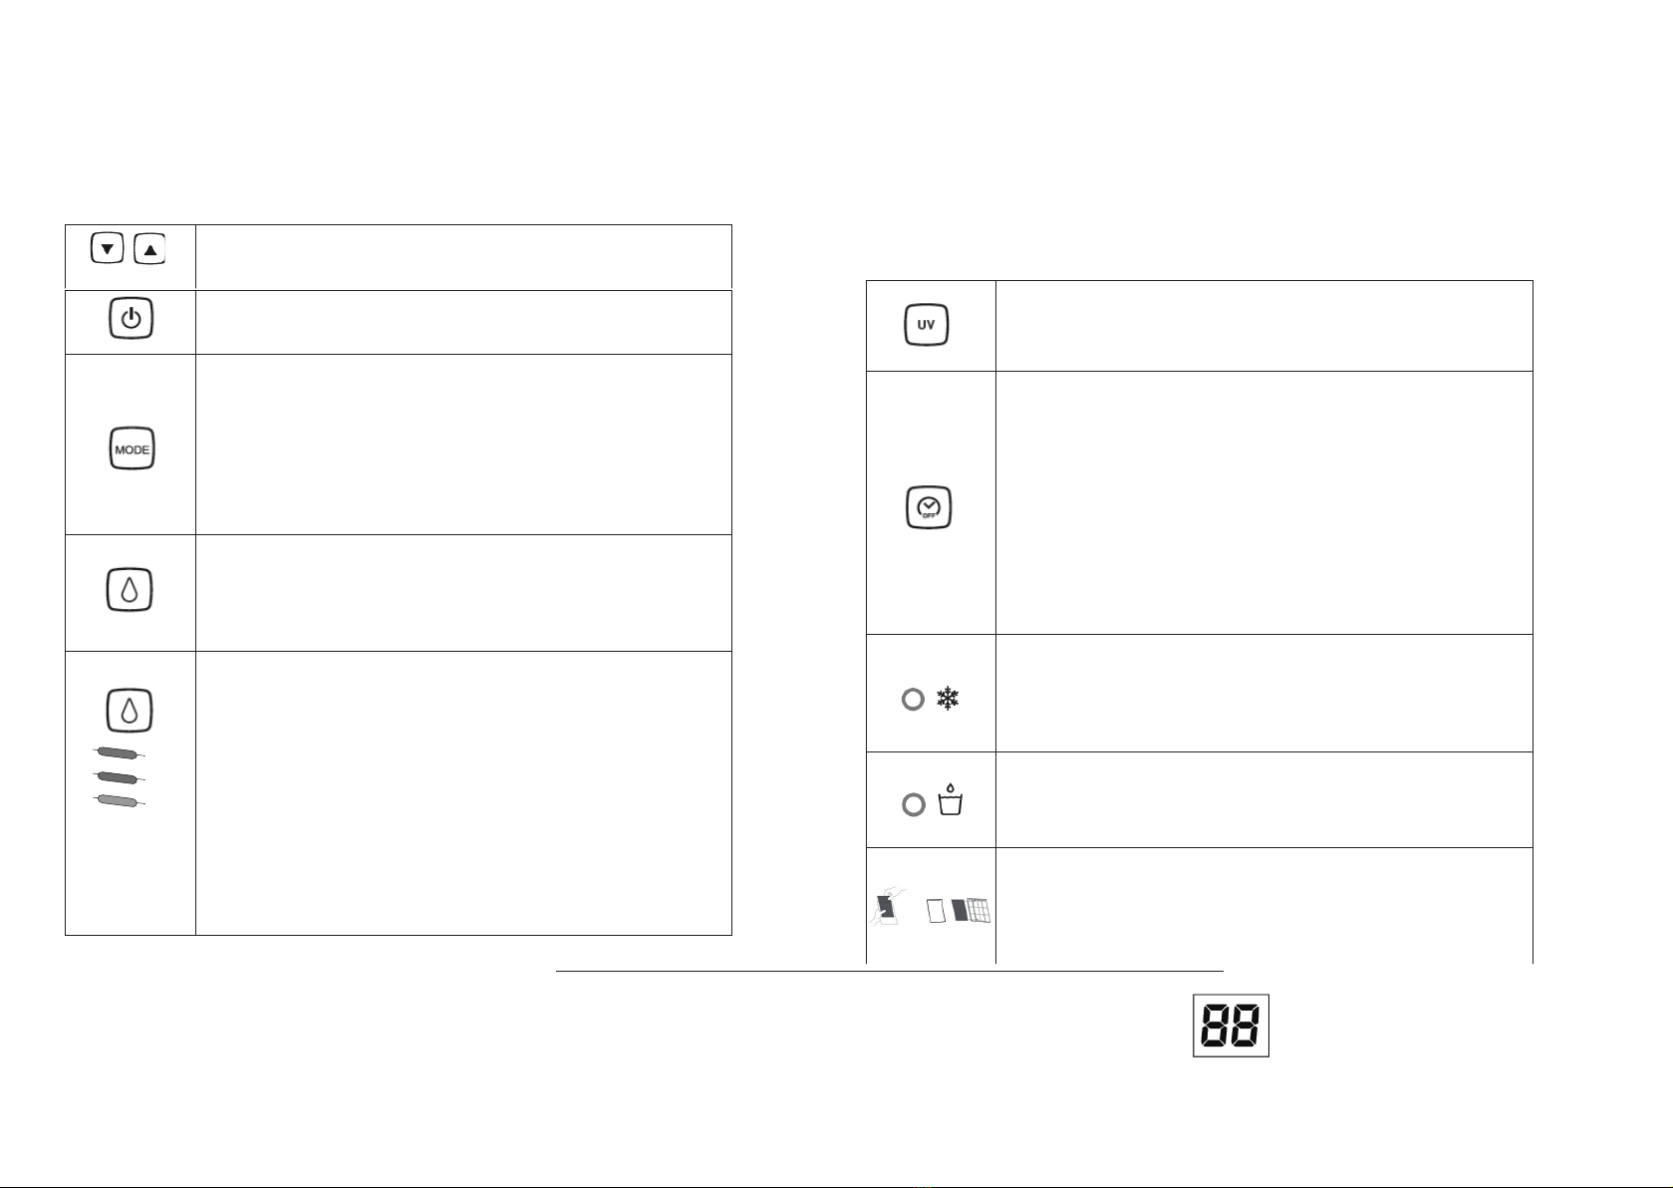This screenshot has width=1673, height=1188.
Task: Click the left digit of the display
Action: (x=1215, y=1026)
